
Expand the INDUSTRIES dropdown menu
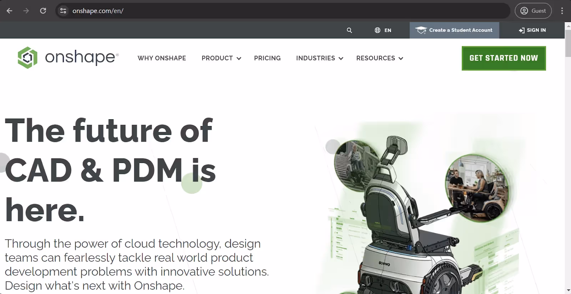pos(319,58)
